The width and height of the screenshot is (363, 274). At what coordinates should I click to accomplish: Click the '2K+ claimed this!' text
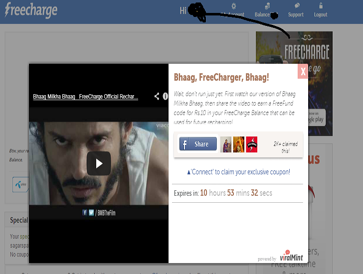pos(285,147)
